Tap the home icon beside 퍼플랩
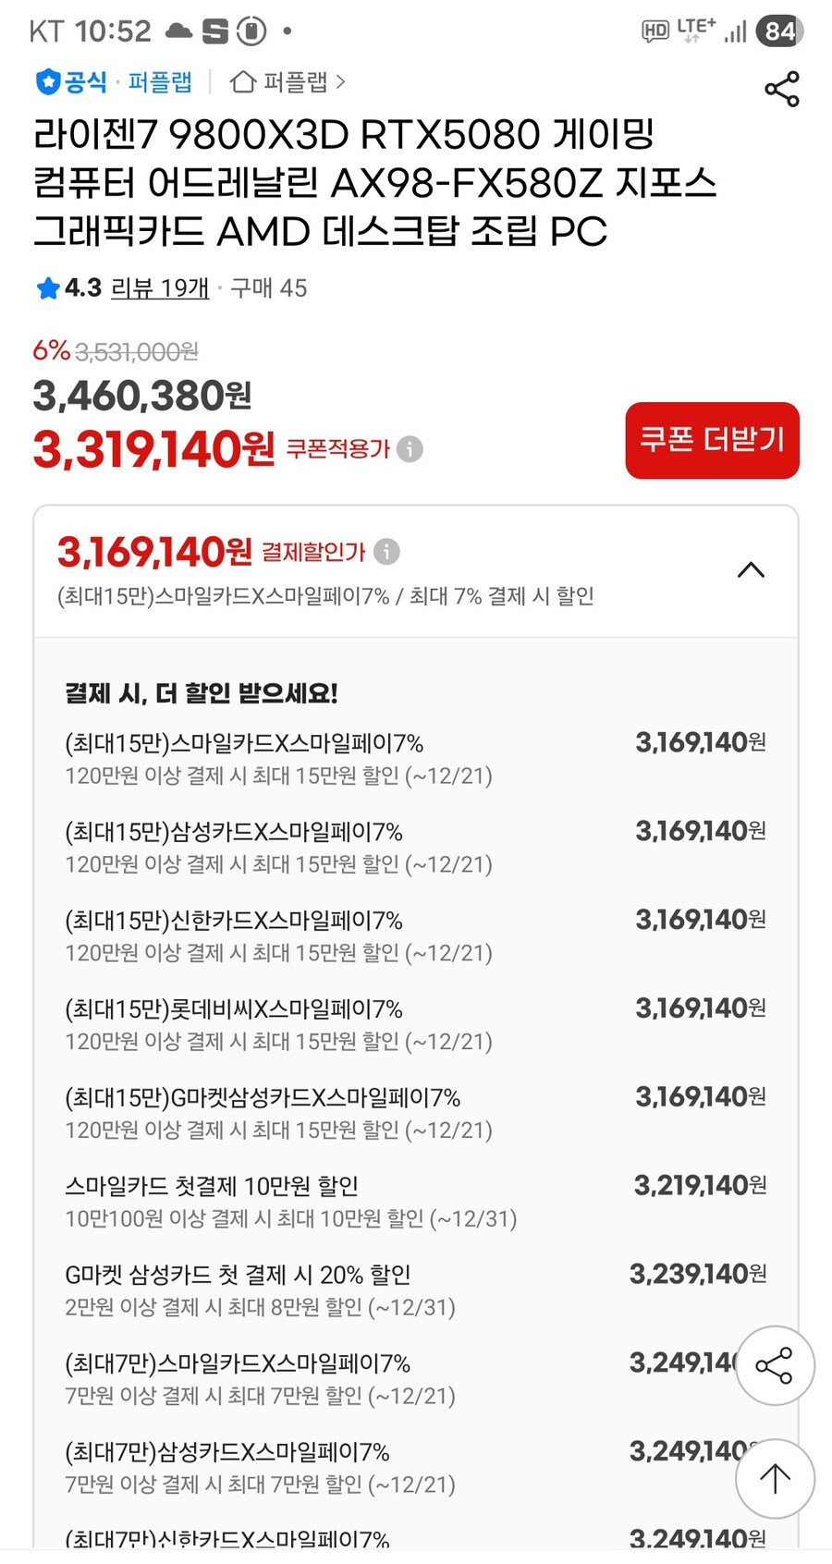 pyautogui.click(x=242, y=82)
